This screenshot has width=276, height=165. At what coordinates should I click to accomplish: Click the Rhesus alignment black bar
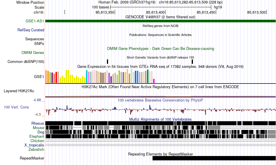161,123
